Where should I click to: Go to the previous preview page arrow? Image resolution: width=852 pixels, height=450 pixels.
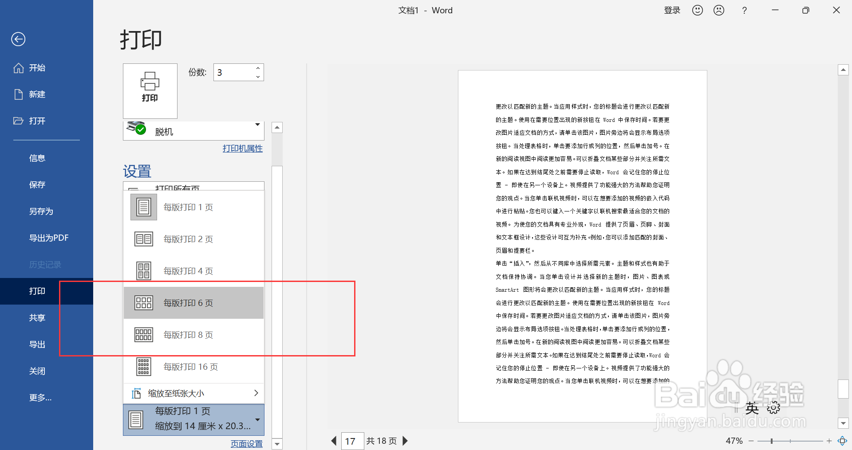[x=334, y=441]
